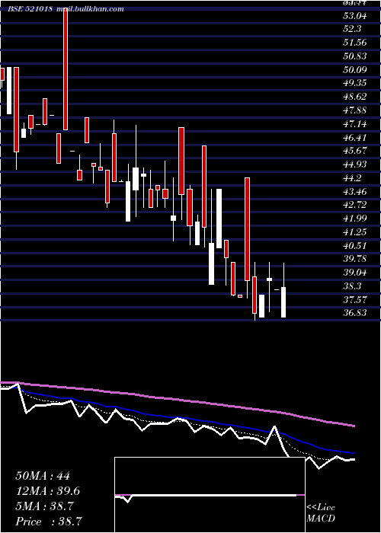Click the 47.88 price axis label

pos(355,110)
